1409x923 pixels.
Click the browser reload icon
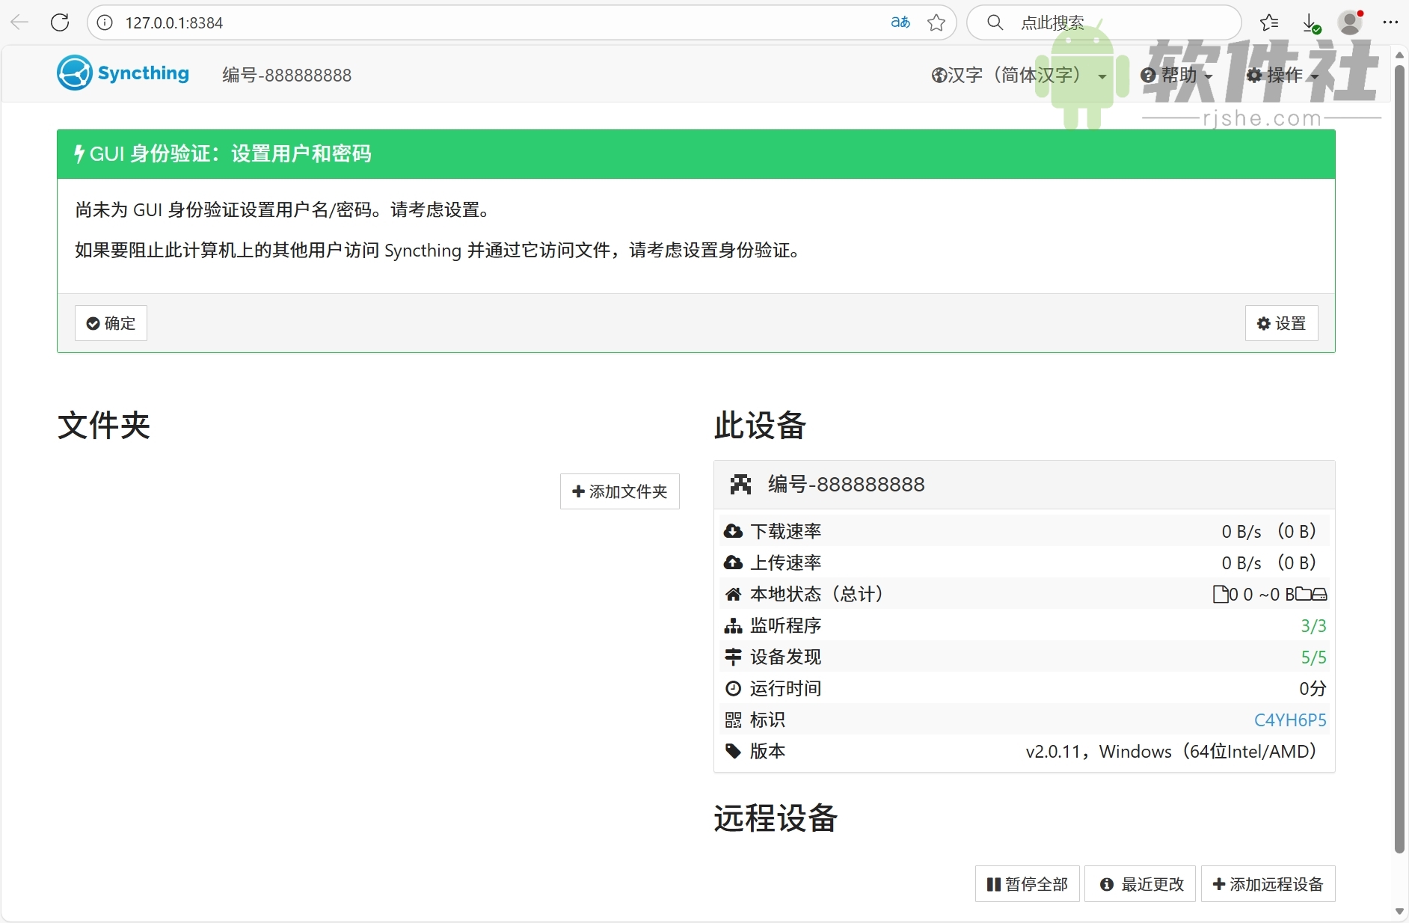point(60,22)
